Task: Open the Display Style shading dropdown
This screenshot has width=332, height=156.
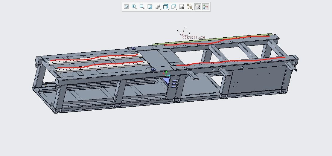Action: (158, 7)
